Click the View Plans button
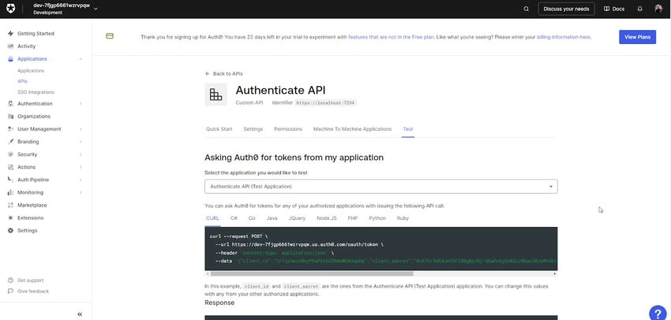 pos(637,37)
